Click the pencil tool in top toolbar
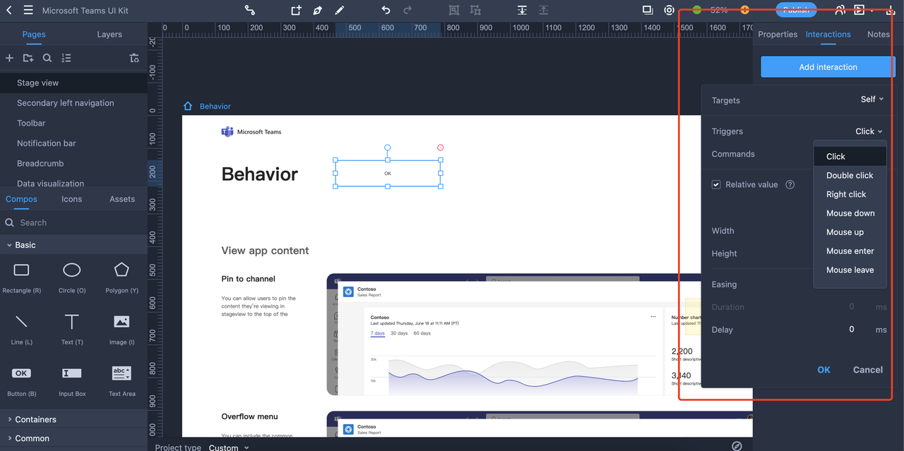 click(339, 10)
